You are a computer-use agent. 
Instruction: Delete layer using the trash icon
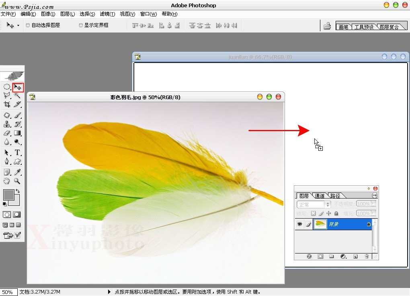click(x=366, y=256)
